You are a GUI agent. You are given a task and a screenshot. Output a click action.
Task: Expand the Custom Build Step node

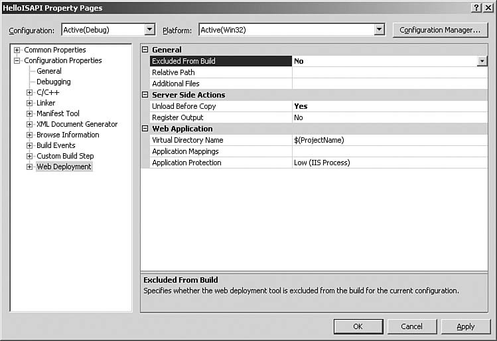[x=29, y=157]
